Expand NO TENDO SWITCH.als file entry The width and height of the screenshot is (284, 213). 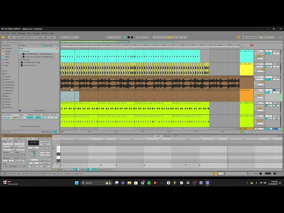pyautogui.click(x=20, y=62)
